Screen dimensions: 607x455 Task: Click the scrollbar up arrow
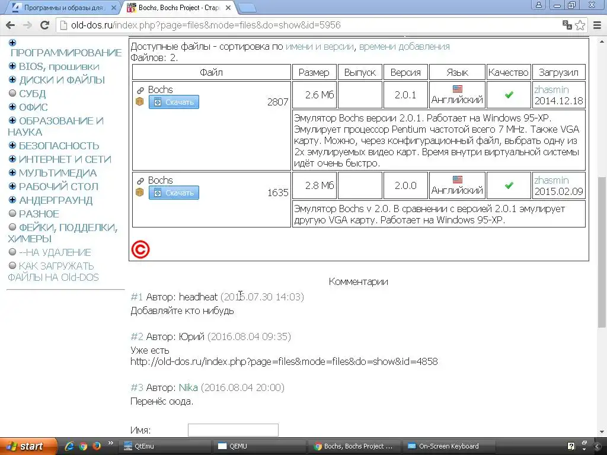click(x=602, y=41)
